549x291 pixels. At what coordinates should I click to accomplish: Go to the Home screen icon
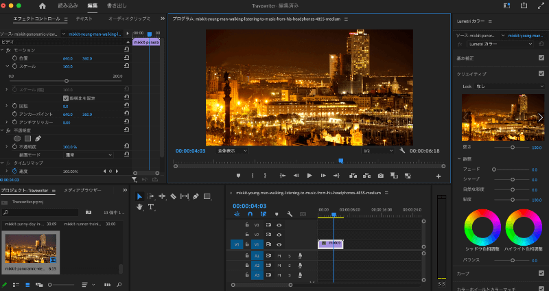click(x=42, y=5)
